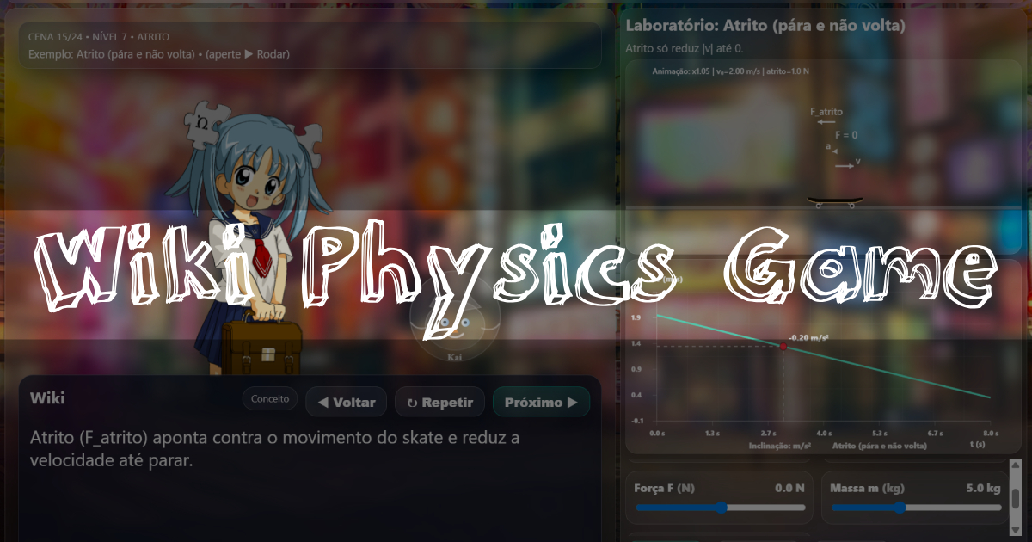This screenshot has width=1032, height=542.
Task: Select the red data point on the velocity graph
Action: 783,346
